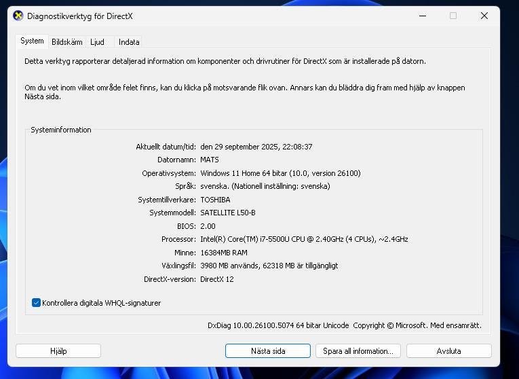
Task: Click the page file value '3980 MB används'
Action: pyautogui.click(x=231, y=266)
